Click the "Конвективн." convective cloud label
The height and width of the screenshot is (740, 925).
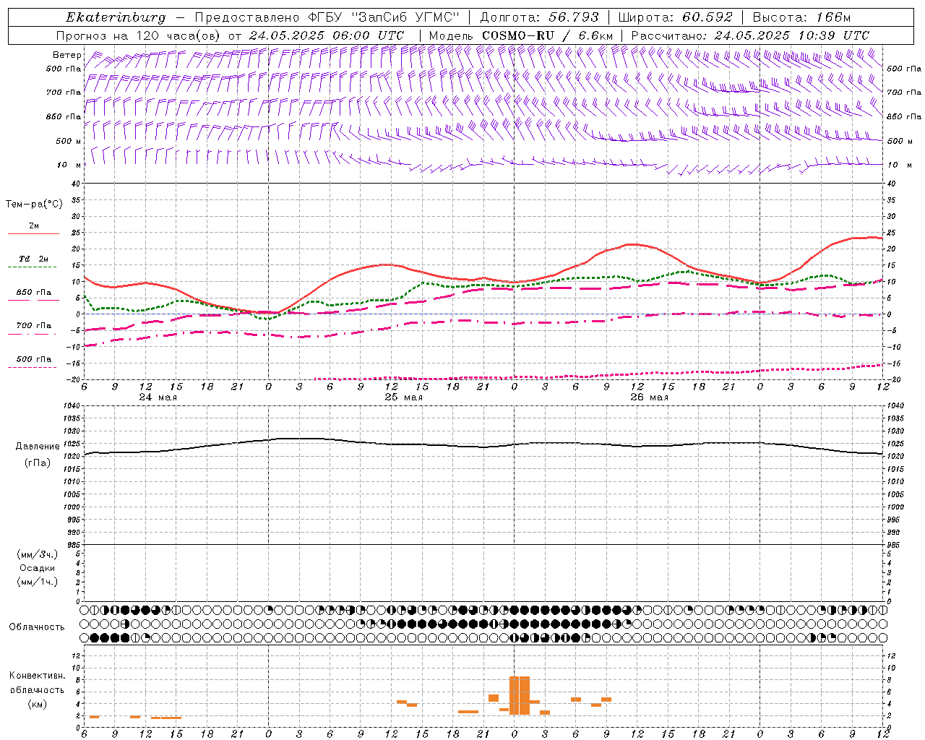click(38, 676)
